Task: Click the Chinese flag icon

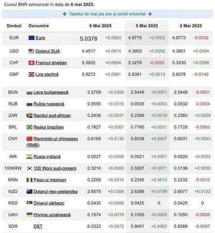Action: tap(29, 139)
